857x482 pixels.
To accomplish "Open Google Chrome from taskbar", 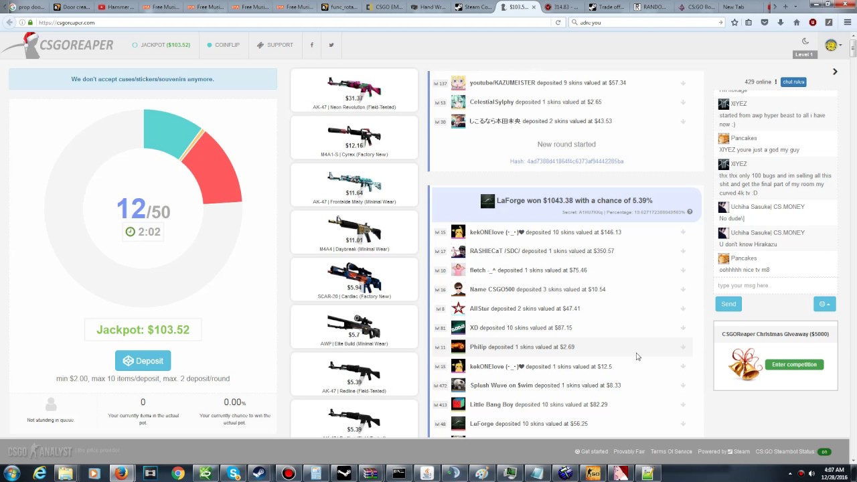I will 177,473.
